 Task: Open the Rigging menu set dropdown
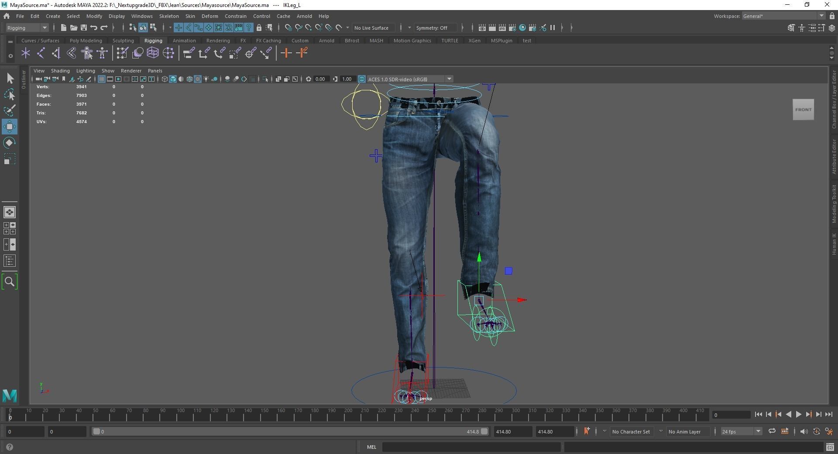(x=27, y=28)
